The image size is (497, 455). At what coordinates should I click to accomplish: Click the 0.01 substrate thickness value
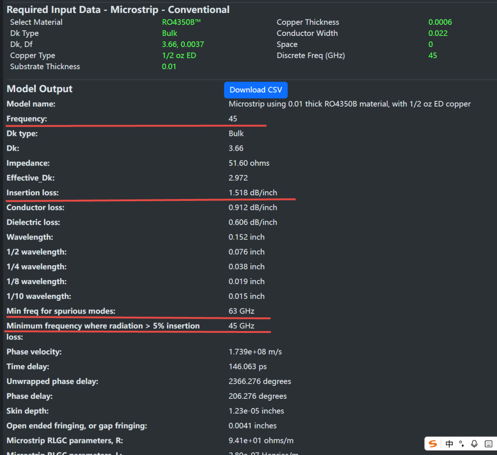pos(169,67)
